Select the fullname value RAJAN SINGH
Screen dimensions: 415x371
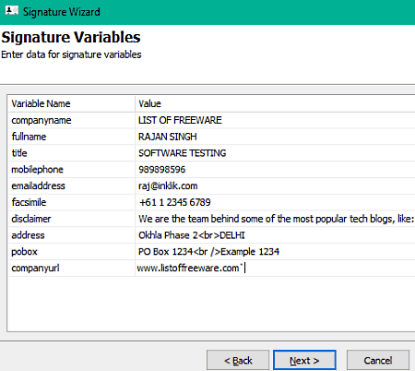(168, 137)
